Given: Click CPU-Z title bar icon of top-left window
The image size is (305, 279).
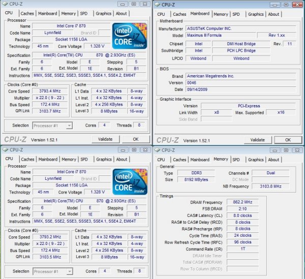Looking at the screenshot, I should coord(5,4).
